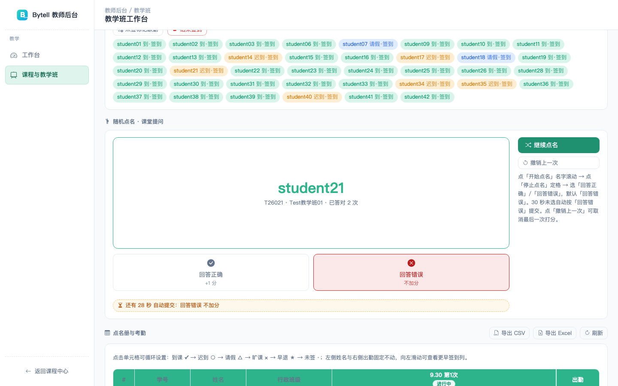
Task: Click the 撤销上一次 undo icon
Action: [x=525, y=163]
